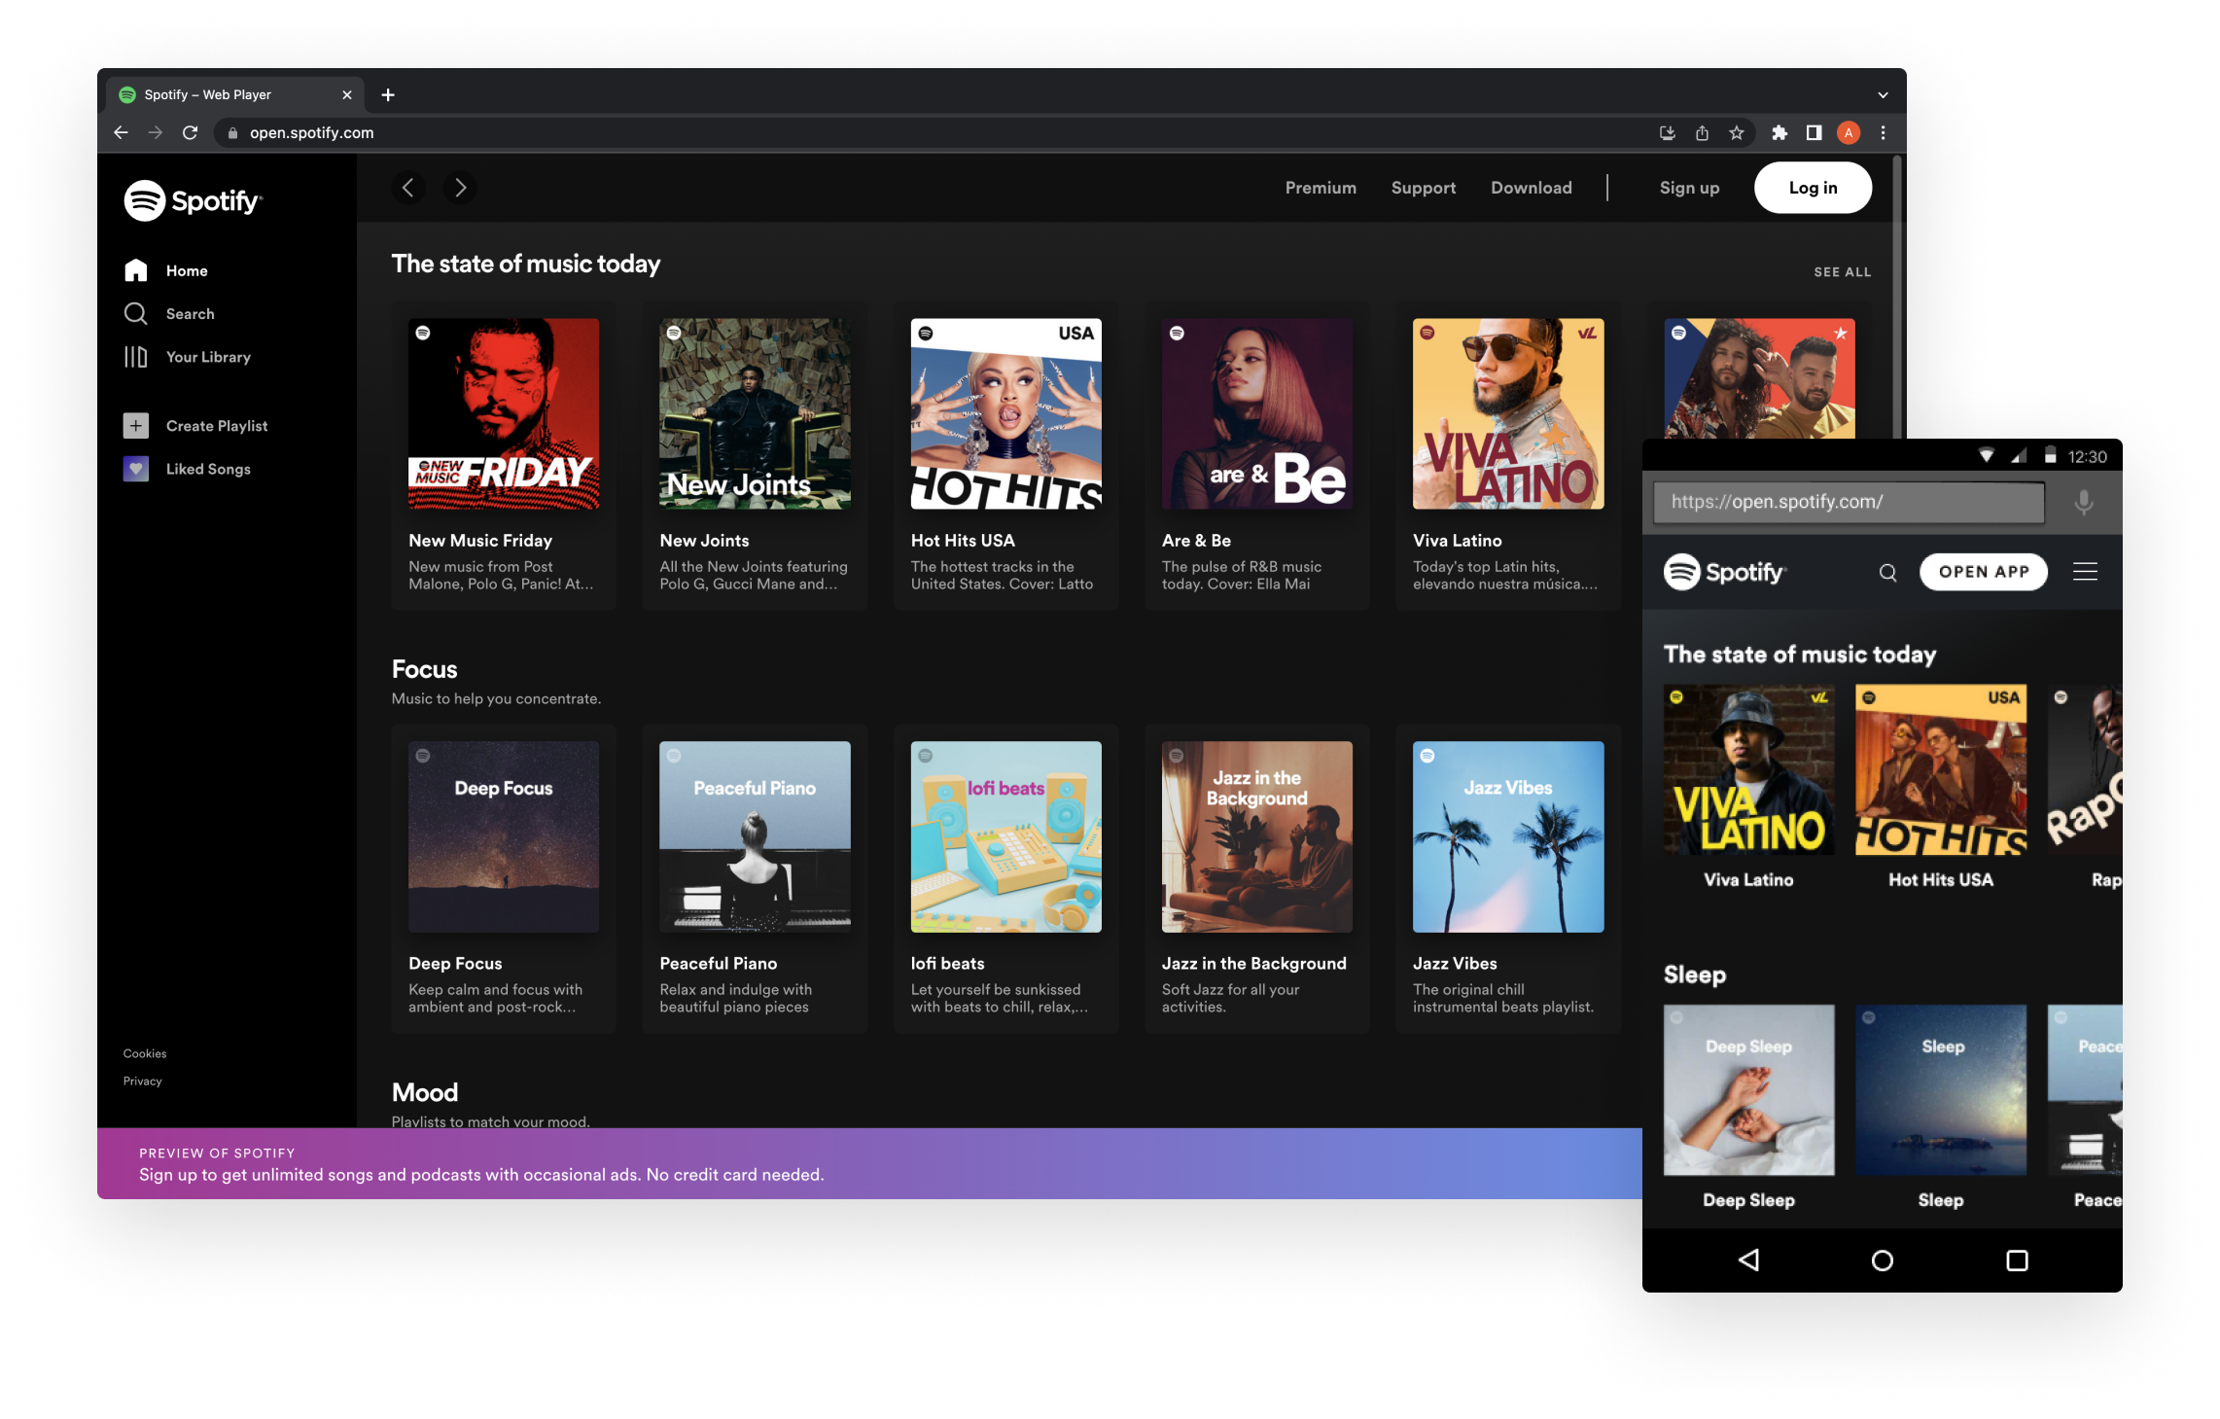Click SEE ALL for state of music today

tap(1841, 272)
